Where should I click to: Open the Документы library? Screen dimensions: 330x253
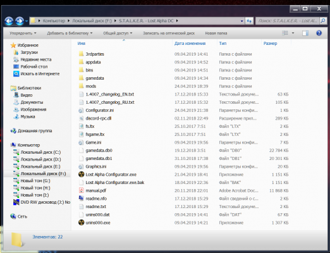click(32, 102)
